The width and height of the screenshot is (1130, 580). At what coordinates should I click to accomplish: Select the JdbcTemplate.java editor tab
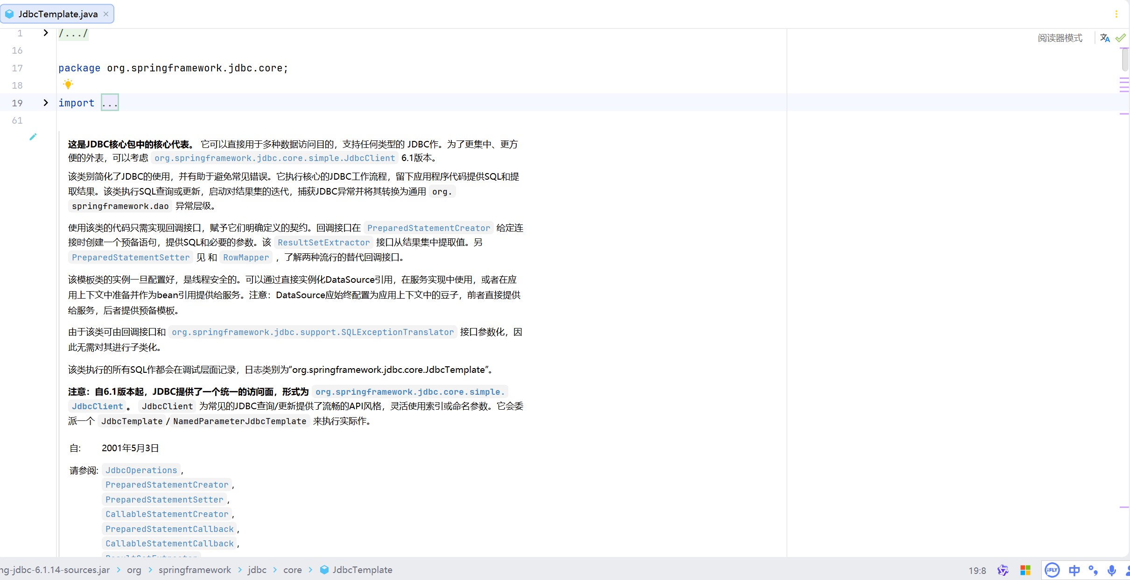[57, 14]
